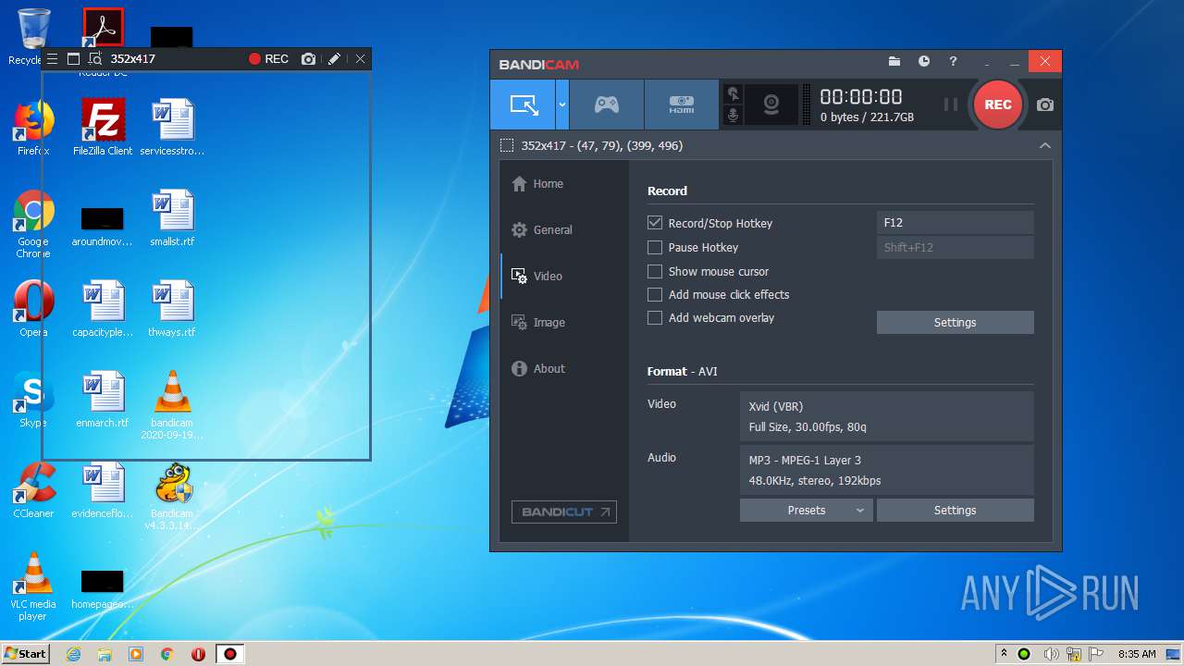Image resolution: width=1184 pixels, height=666 pixels.
Task: Toggle the microphone icon in the top bar
Action: click(x=734, y=115)
